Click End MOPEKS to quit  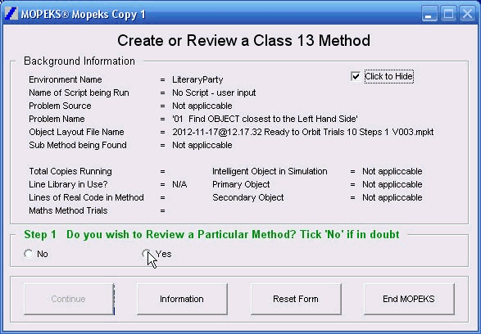coord(409,299)
